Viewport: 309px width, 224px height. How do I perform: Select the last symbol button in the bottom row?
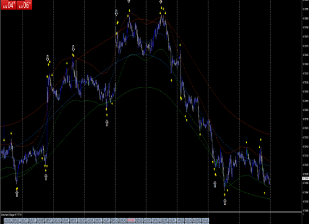[205, 220]
